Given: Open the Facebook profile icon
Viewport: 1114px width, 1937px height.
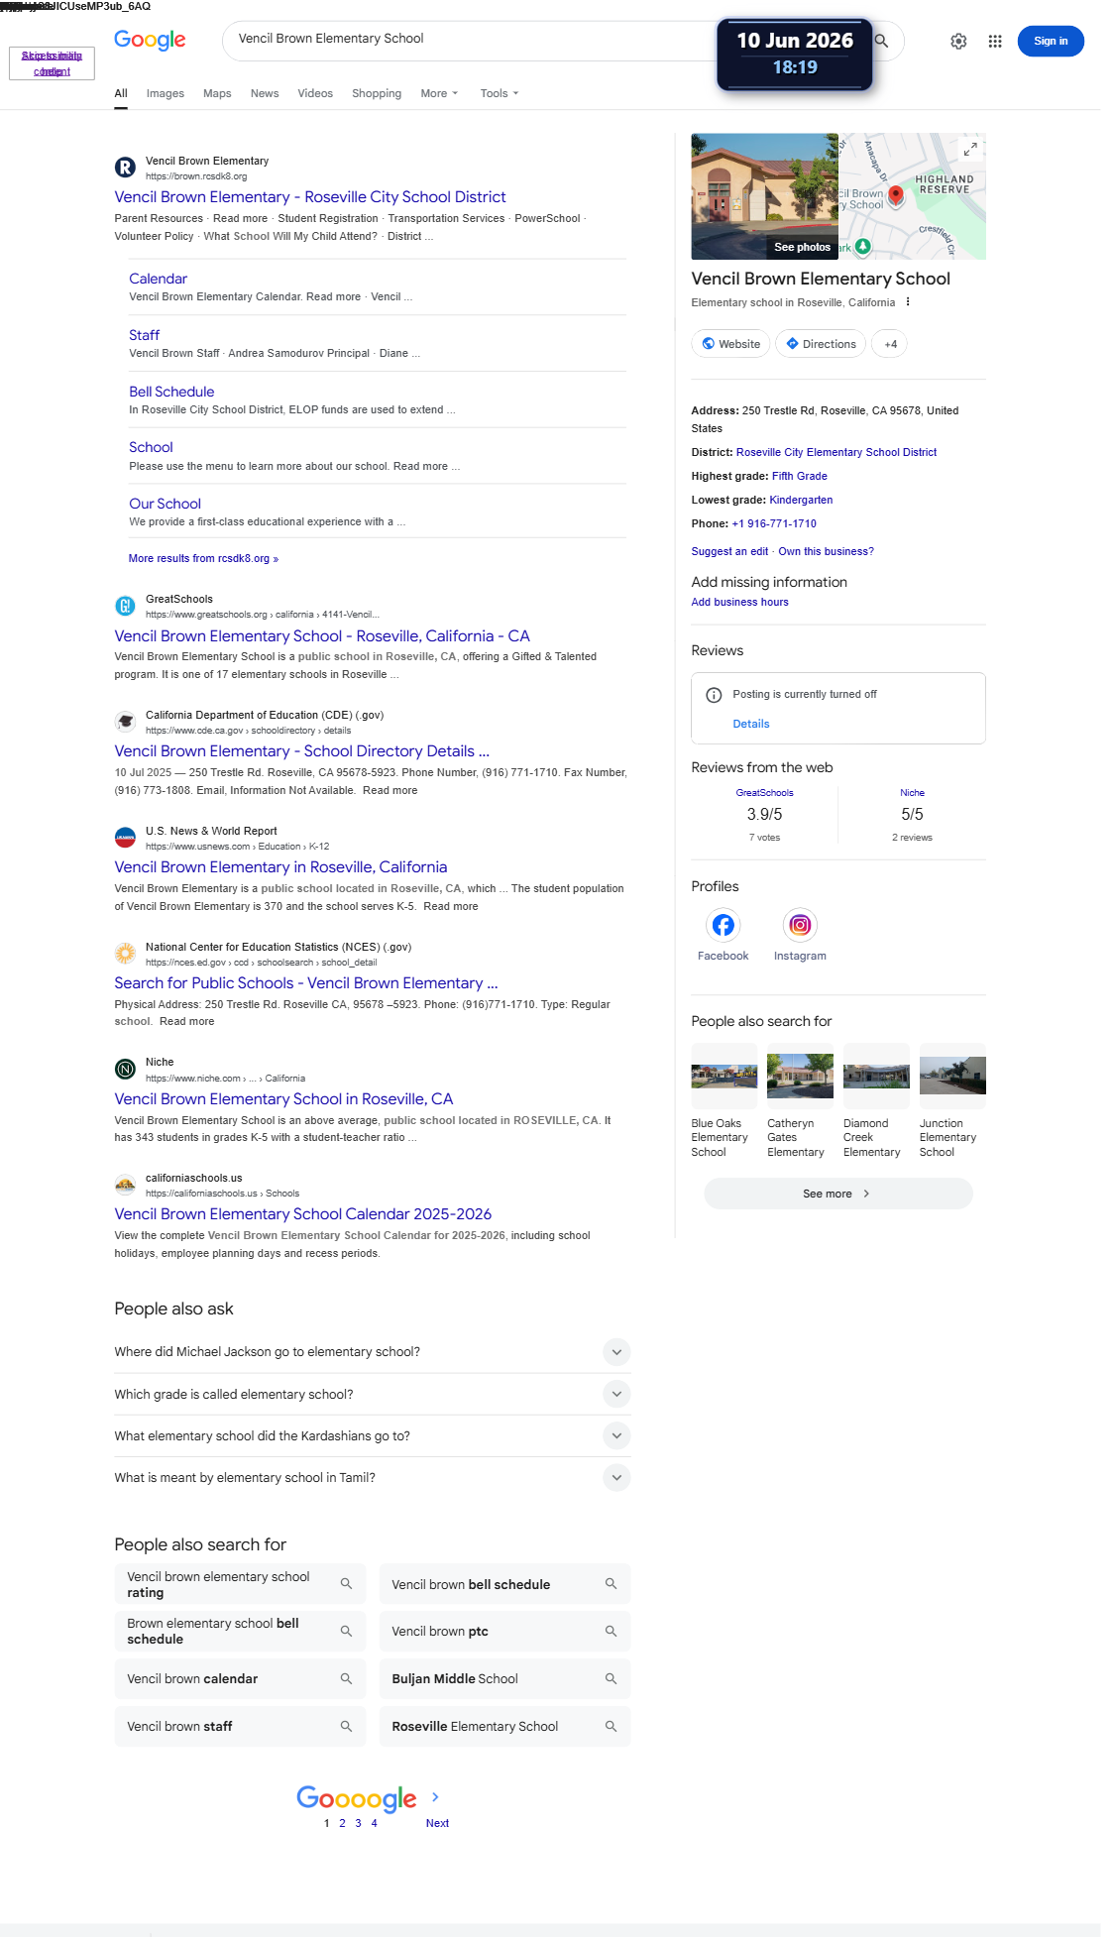Looking at the screenshot, I should (x=724, y=925).
